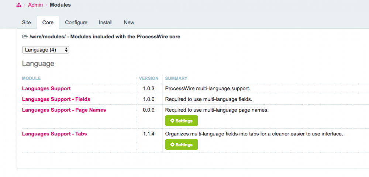Go to Admin in the breadcrumb

[x=35, y=5]
